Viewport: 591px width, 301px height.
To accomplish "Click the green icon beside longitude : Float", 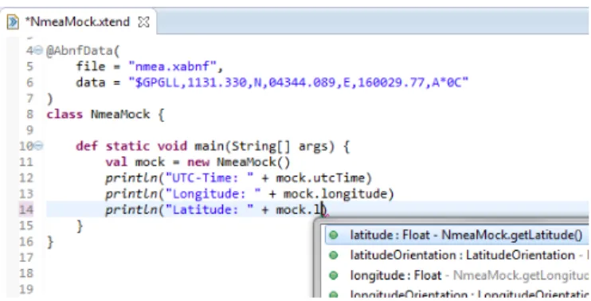I will (x=334, y=276).
